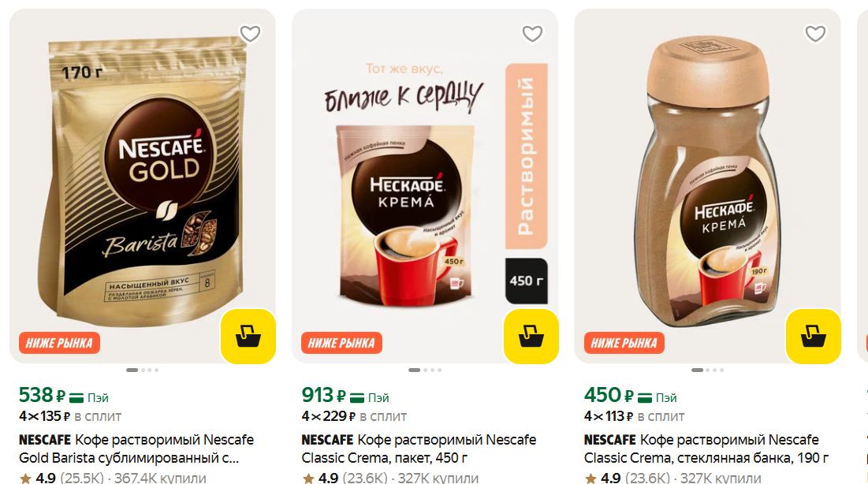Add Nescafe Gold Barista to favorites with heart
This screenshot has height=484, width=868.
[250, 34]
